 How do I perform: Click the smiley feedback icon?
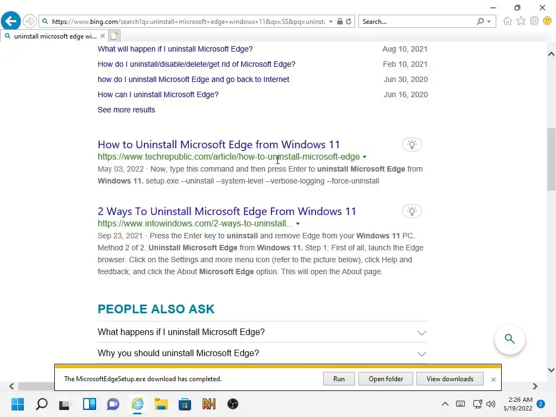(547, 21)
